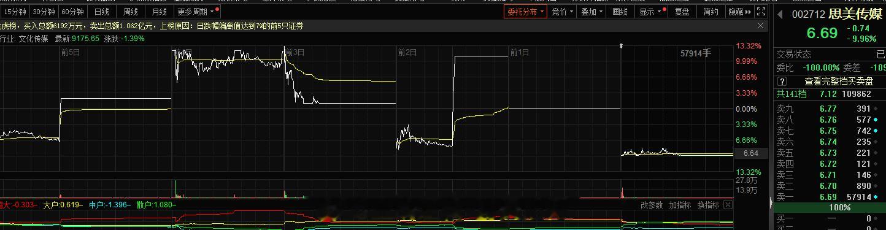Click the 前2日 day marker
The width and height of the screenshot is (886, 230).
407,52
